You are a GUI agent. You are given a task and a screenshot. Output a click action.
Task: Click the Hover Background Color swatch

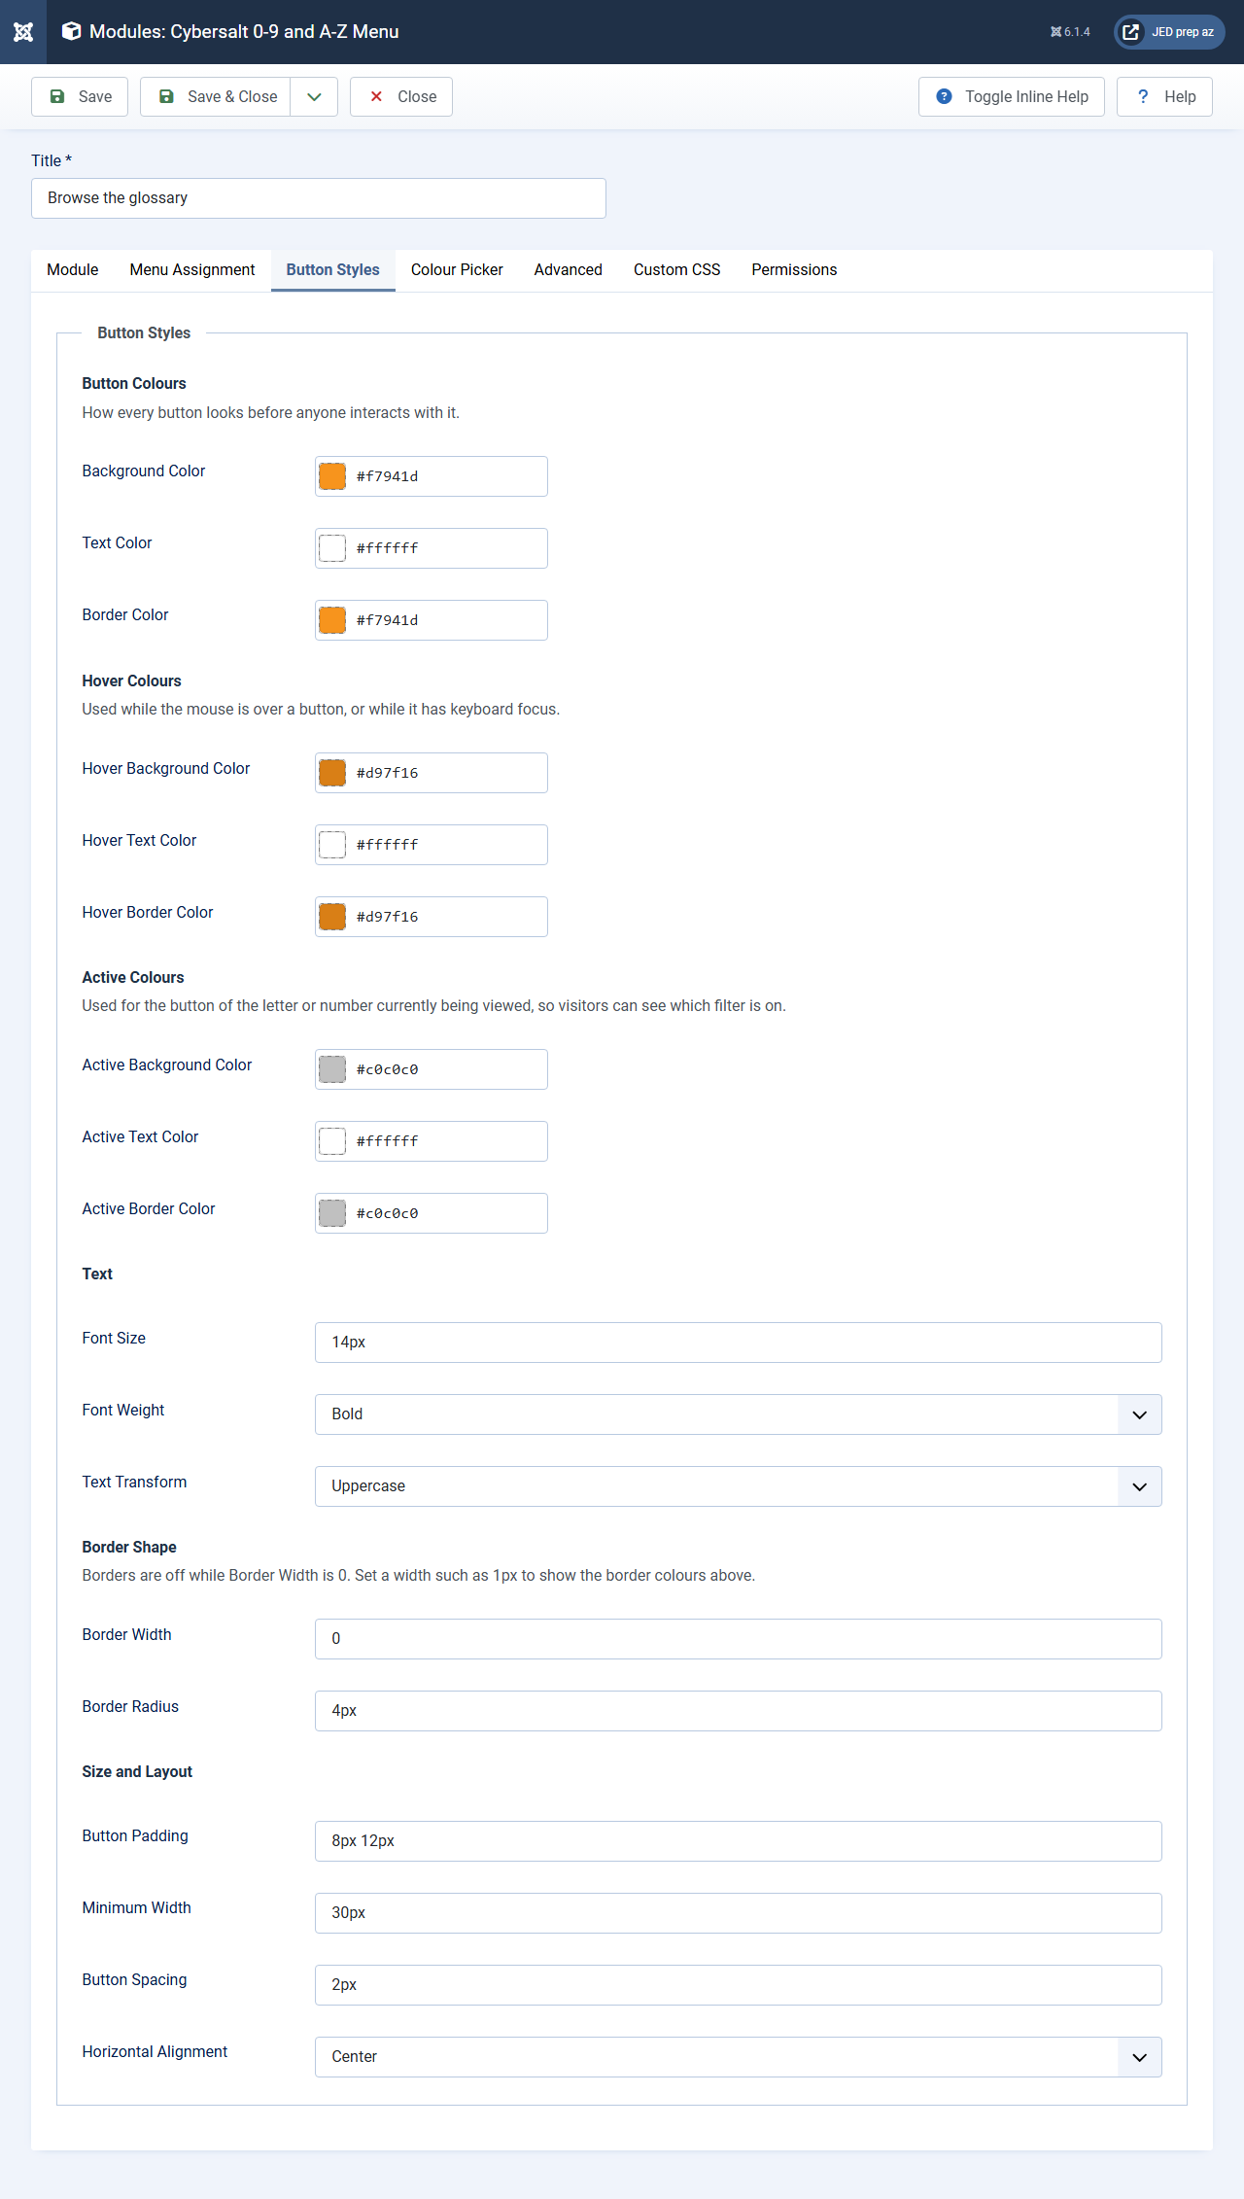click(x=332, y=773)
